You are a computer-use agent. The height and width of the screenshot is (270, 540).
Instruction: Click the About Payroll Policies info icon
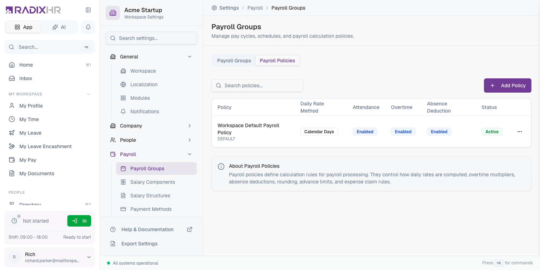click(x=221, y=166)
